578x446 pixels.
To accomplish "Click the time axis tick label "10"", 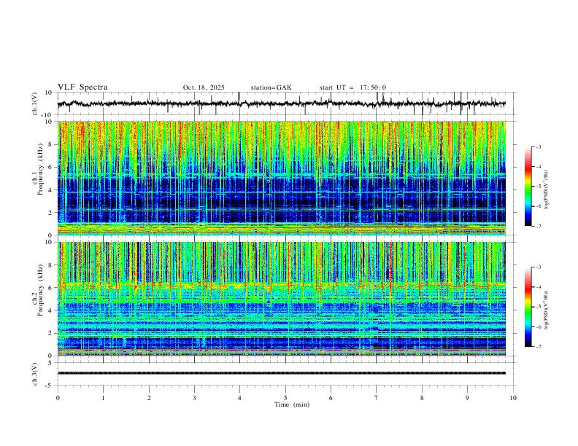I will [x=513, y=398].
